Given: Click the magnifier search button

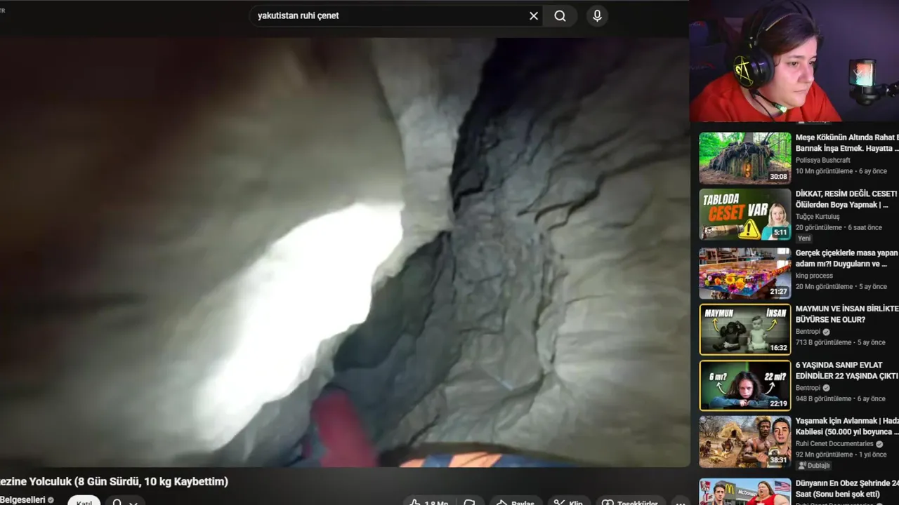Looking at the screenshot, I should (x=560, y=16).
